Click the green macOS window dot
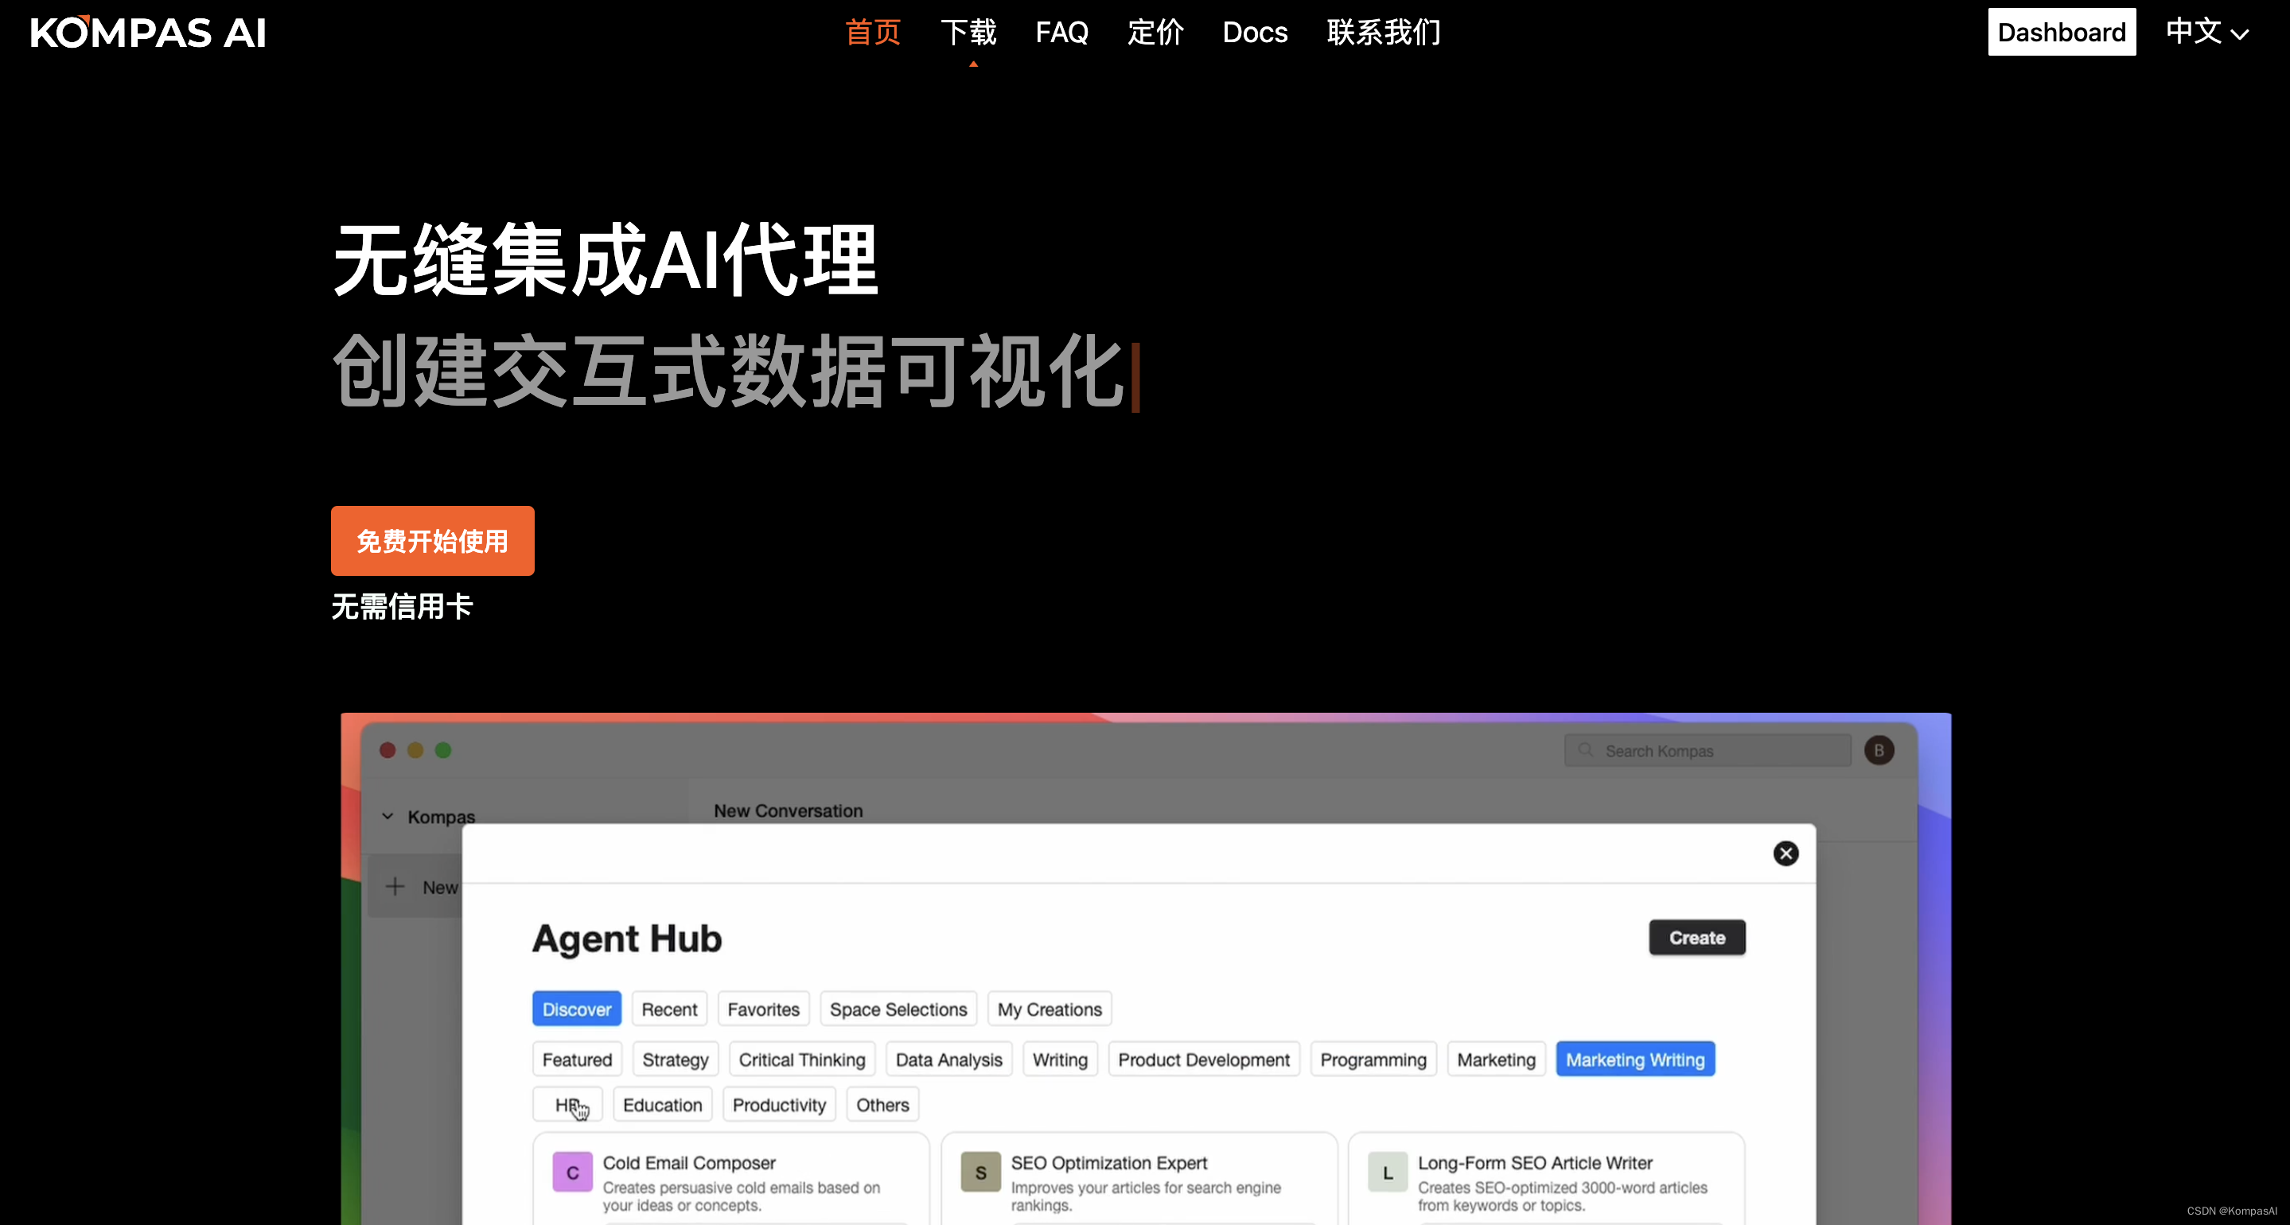This screenshot has width=2290, height=1225. (x=442, y=750)
